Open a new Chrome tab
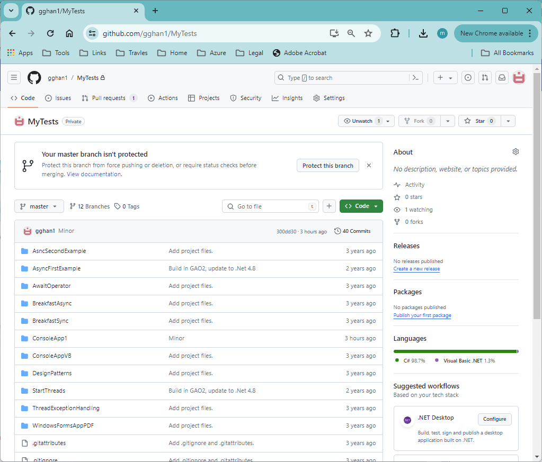This screenshot has width=542, height=462. point(155,11)
